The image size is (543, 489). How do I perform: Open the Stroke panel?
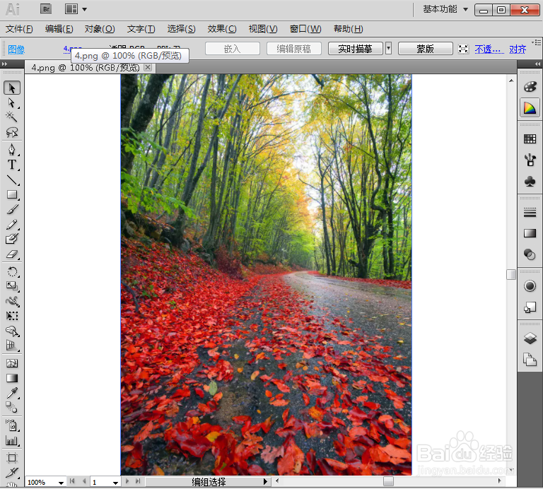530,213
